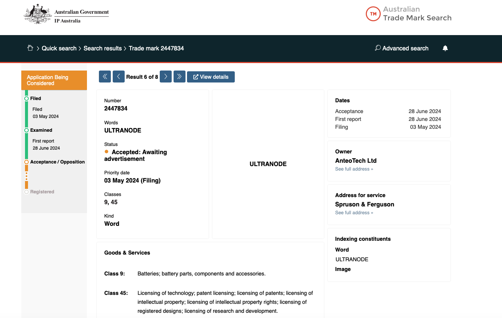See full address under Spruson & Ferguson
Image resolution: width=502 pixels, height=318 pixels.
coord(354,213)
